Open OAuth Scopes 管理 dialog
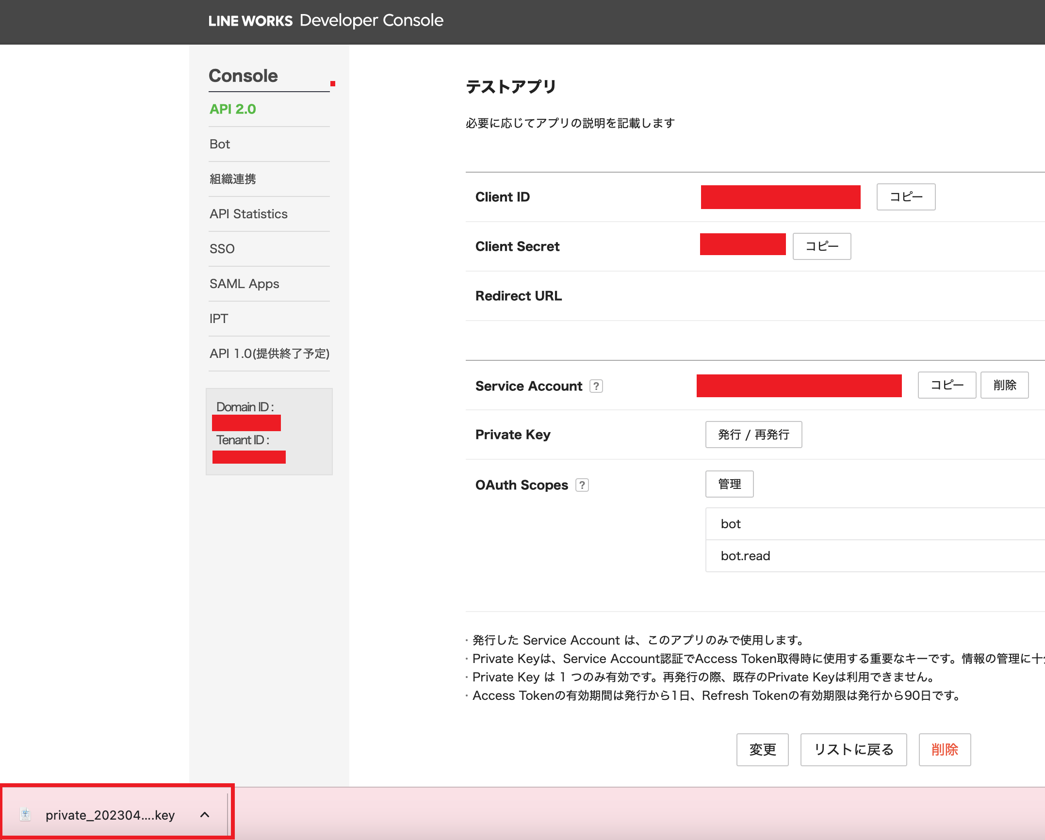The width and height of the screenshot is (1045, 840). click(729, 484)
